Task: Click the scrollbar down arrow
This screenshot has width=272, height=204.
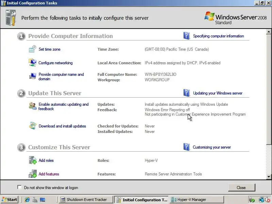Action: click(269, 177)
